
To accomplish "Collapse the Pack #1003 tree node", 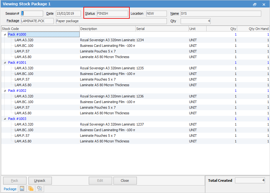I will [x=5, y=119].
